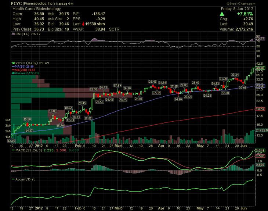
Task: Click the blue MA(50) legend line marker
Action: [13, 67]
